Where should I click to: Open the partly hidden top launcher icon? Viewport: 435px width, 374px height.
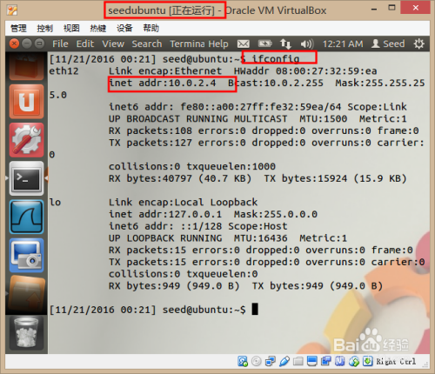(26, 67)
